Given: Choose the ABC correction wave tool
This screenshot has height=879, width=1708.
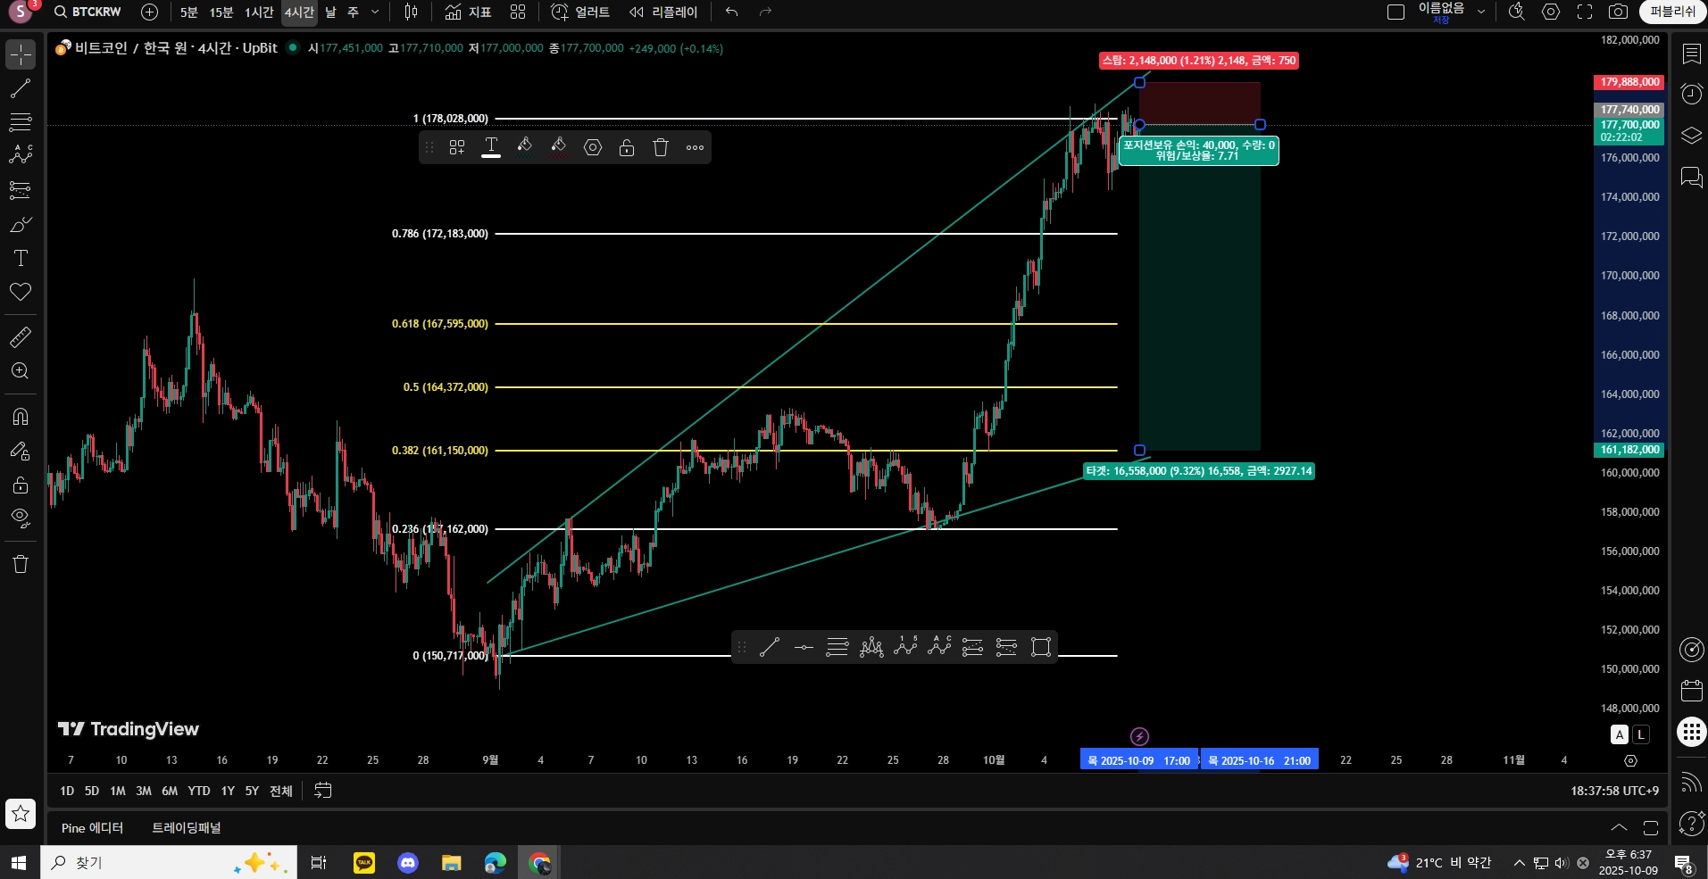Looking at the screenshot, I should click(939, 647).
